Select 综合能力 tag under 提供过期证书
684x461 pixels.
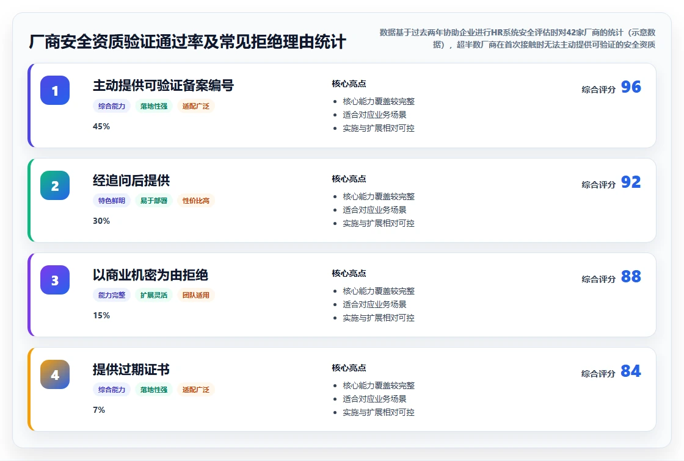(x=112, y=390)
